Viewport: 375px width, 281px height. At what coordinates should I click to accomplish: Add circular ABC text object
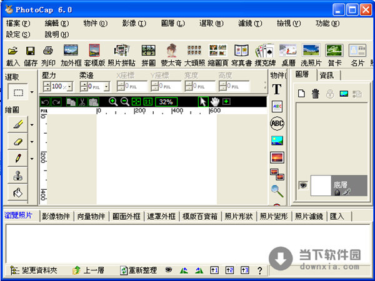tap(277, 123)
